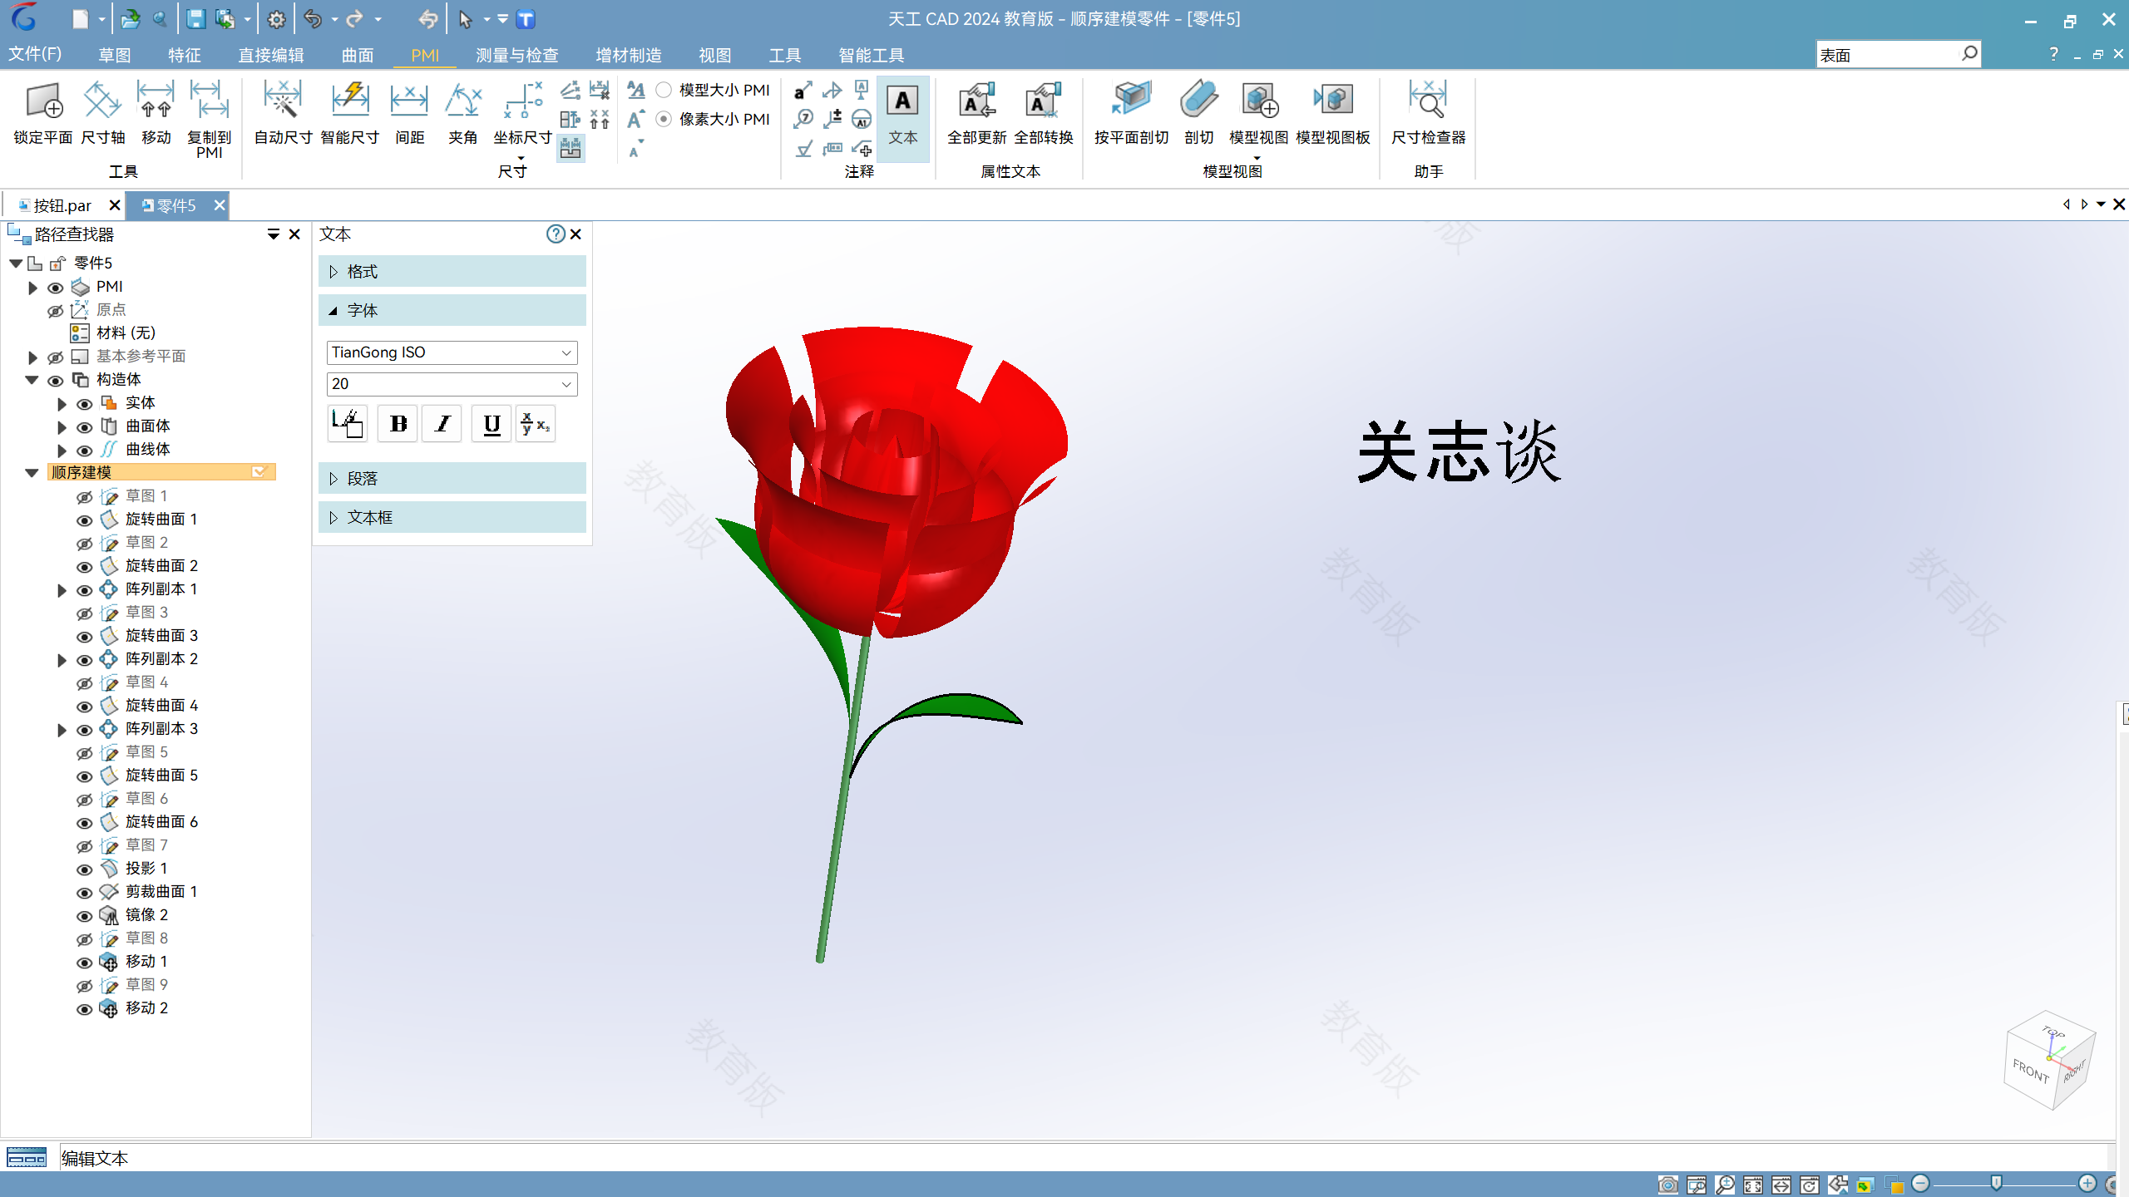
Task: Activate the 移动 move tool in ribbon
Action: point(156,114)
